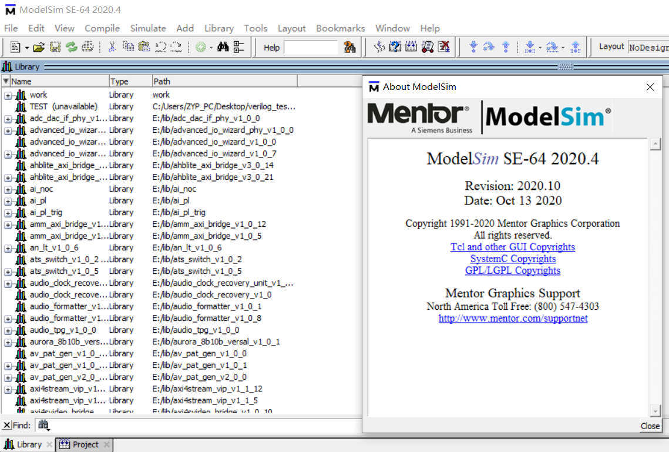Click the Collapse All tree icon
This screenshot has height=452, width=669.
239,47
